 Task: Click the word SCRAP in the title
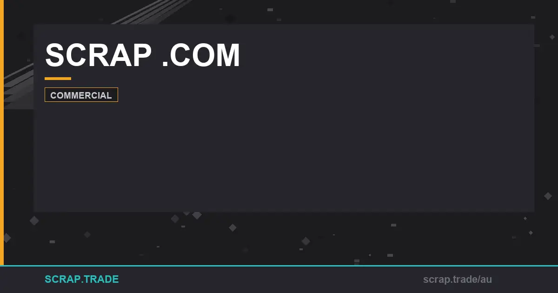pos(98,55)
